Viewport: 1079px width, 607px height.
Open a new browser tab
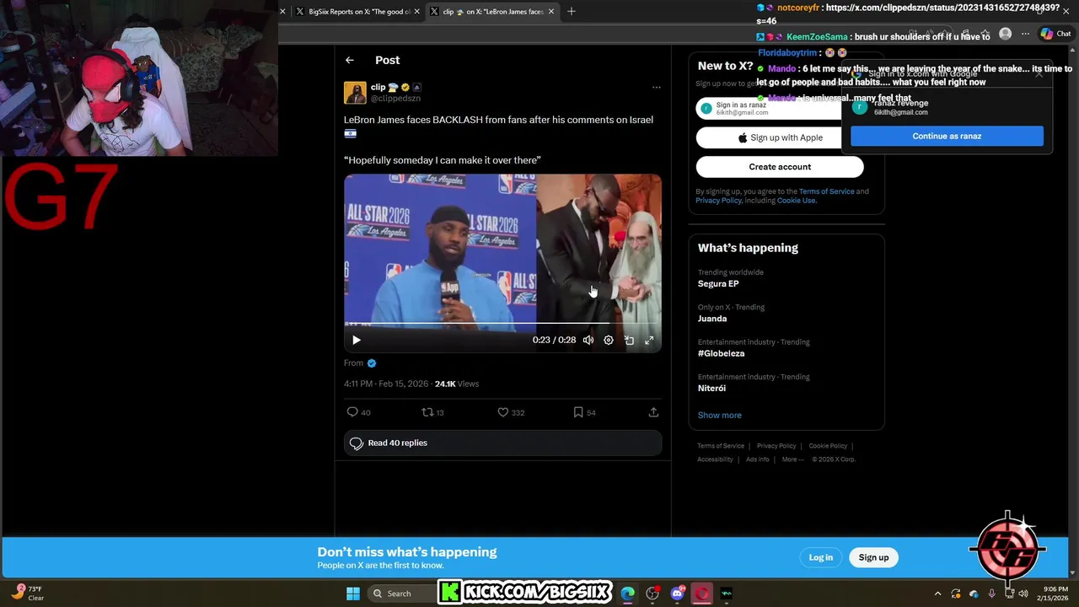[571, 11]
